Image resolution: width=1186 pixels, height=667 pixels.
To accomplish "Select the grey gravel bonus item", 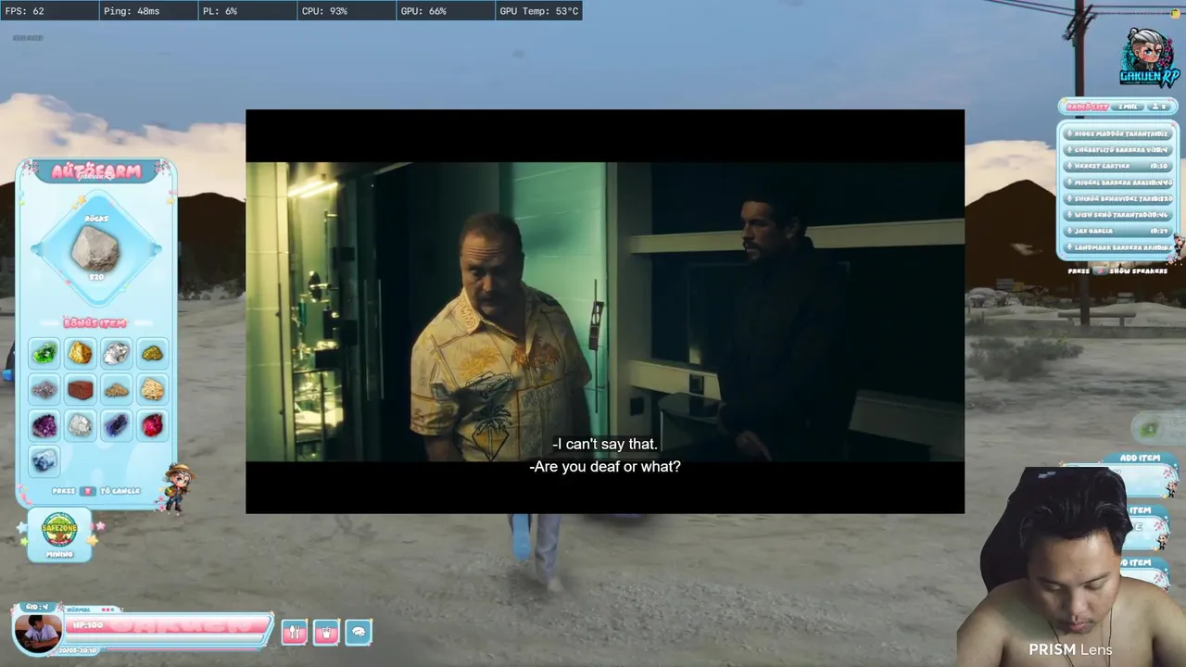I will [44, 389].
